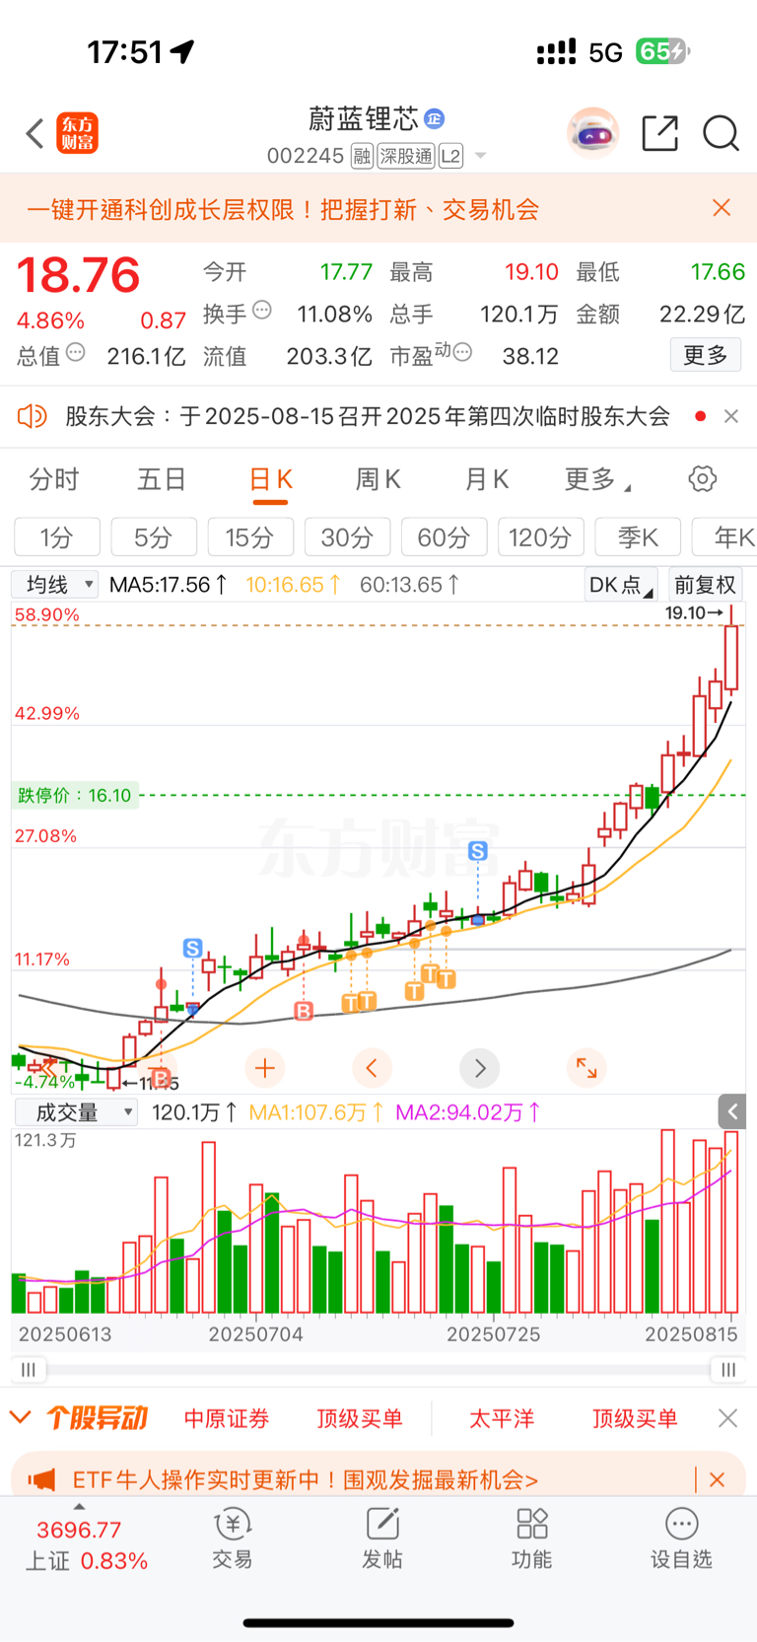Screen dimensions: 757x1642
Task: Tap the orange plus zoom-in chart button
Action: click(264, 1068)
